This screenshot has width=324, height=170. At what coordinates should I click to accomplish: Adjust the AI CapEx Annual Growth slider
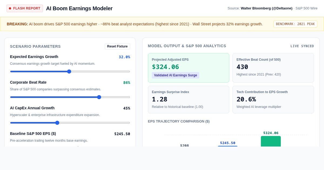point(70,123)
